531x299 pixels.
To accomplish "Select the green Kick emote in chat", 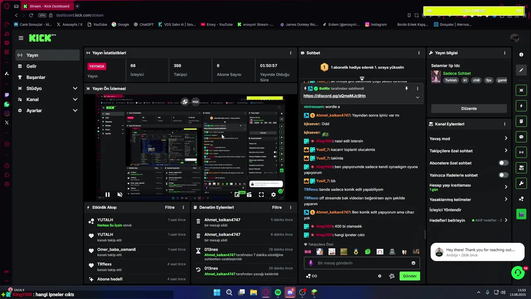I will [368, 252].
